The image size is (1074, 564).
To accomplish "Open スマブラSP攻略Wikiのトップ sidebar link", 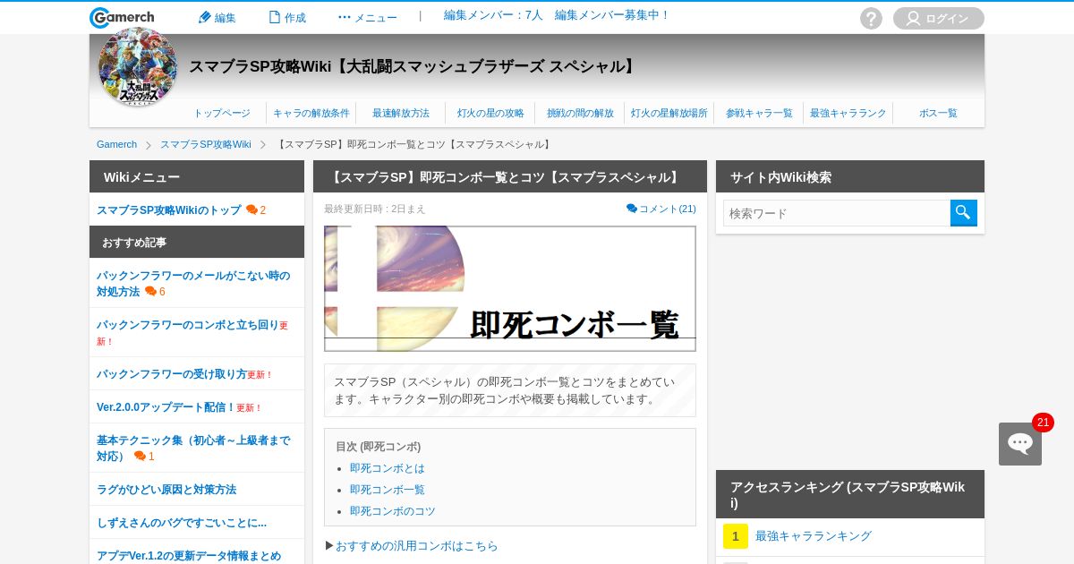I will [169, 210].
